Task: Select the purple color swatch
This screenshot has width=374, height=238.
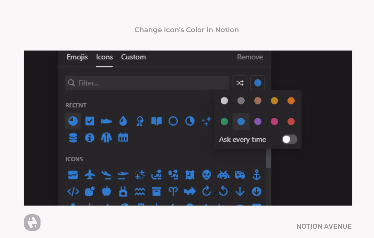Action: pyautogui.click(x=257, y=122)
